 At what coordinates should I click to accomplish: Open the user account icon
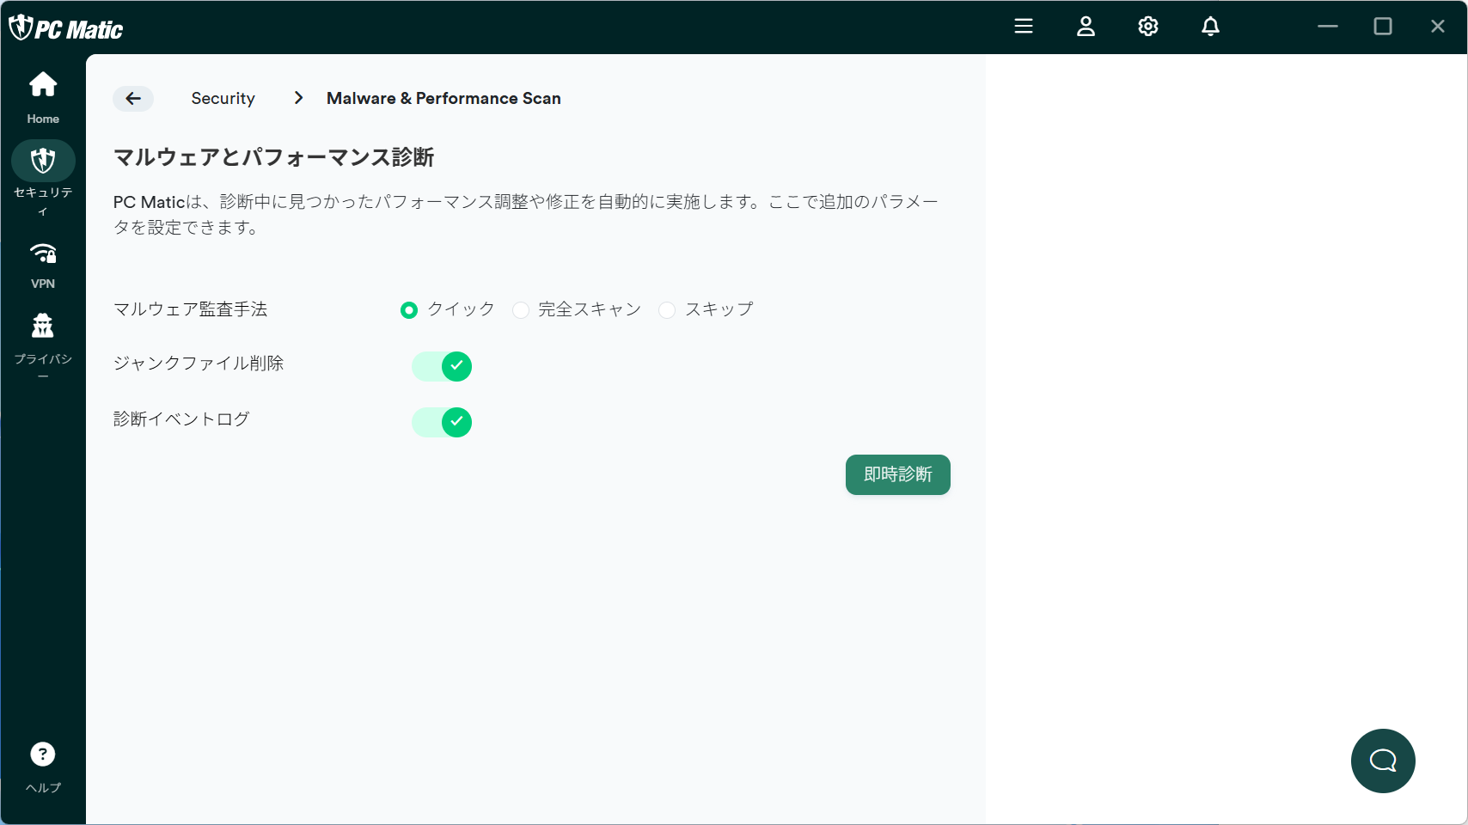pyautogui.click(x=1086, y=27)
